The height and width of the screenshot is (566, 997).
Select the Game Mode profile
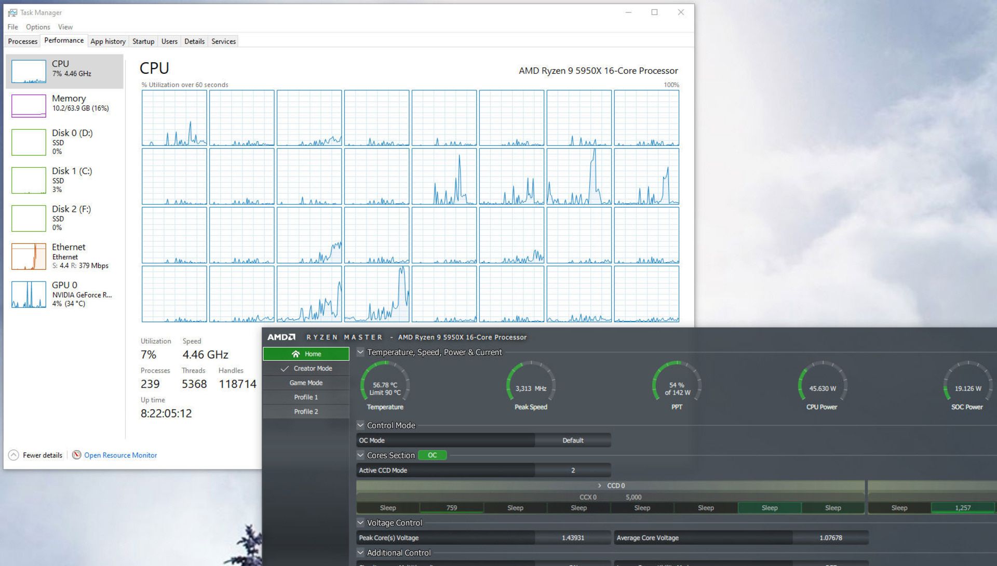tap(306, 382)
